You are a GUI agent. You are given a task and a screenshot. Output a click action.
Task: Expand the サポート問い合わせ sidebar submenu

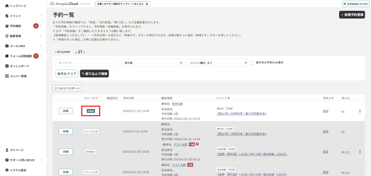coord(41,160)
